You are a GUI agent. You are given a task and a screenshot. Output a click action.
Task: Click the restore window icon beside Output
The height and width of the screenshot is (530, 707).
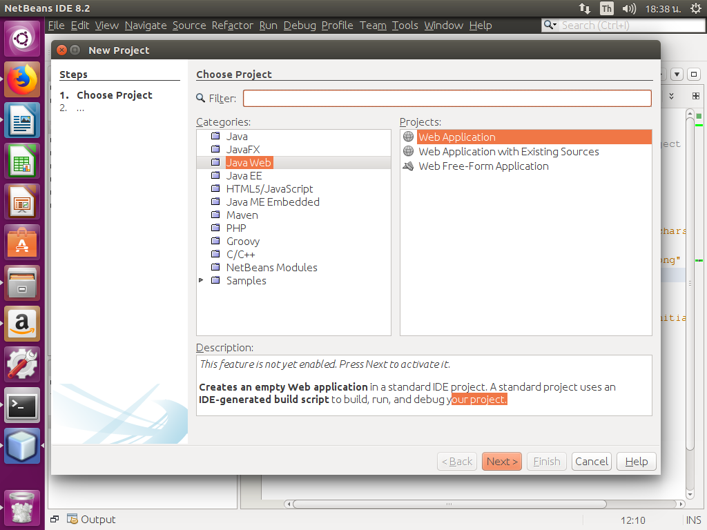[x=55, y=519]
